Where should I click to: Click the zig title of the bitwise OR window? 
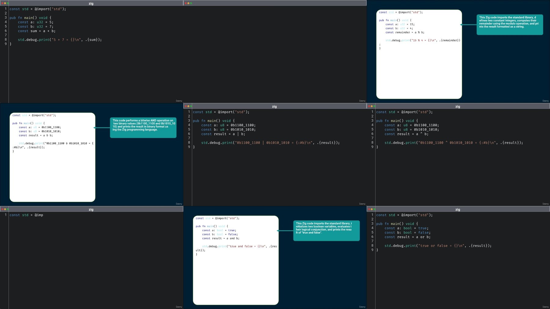coord(274,106)
